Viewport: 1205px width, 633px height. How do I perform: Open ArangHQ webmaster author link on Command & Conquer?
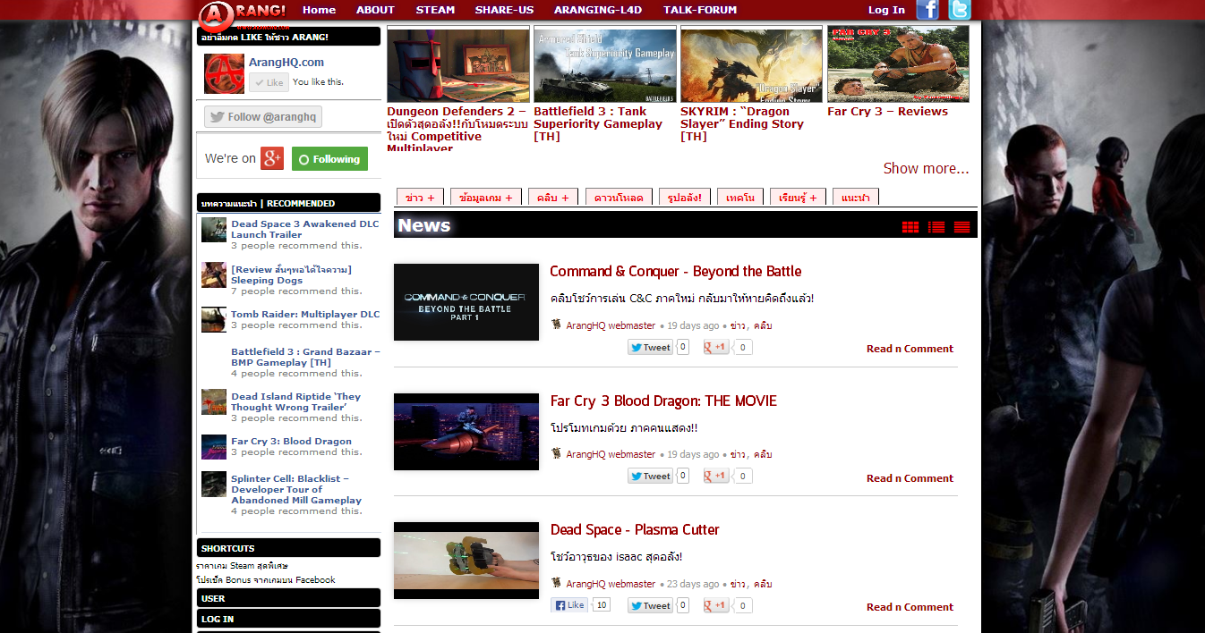click(x=611, y=325)
